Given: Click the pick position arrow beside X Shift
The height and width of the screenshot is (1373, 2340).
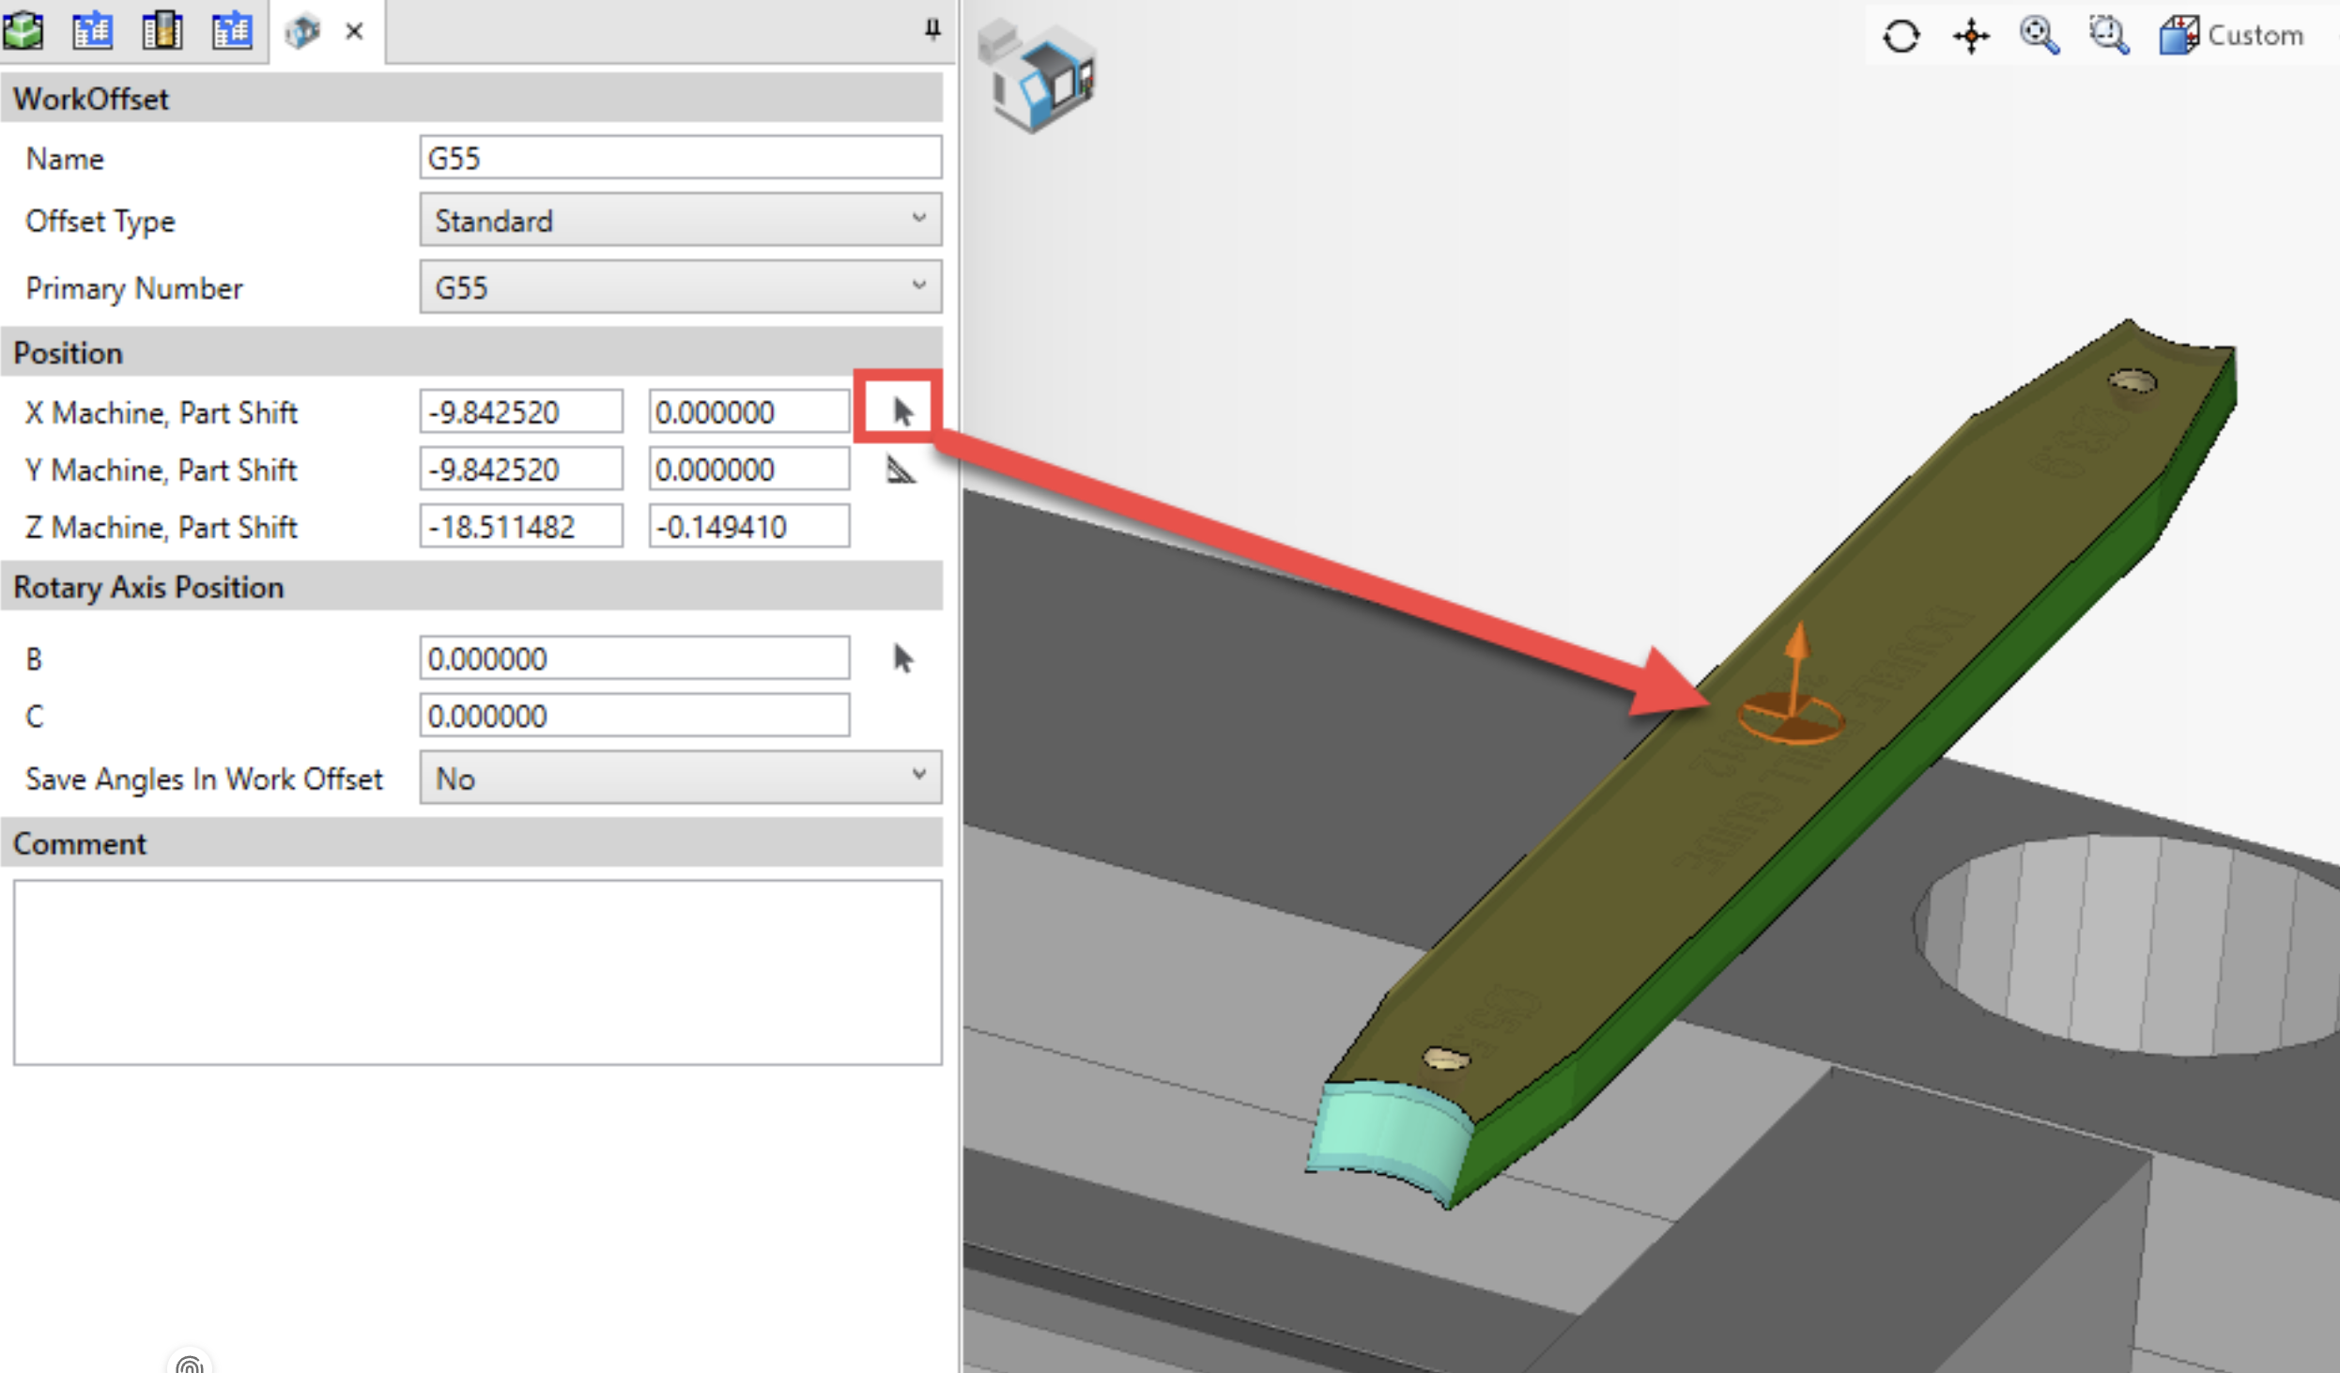Looking at the screenshot, I should coord(902,411).
